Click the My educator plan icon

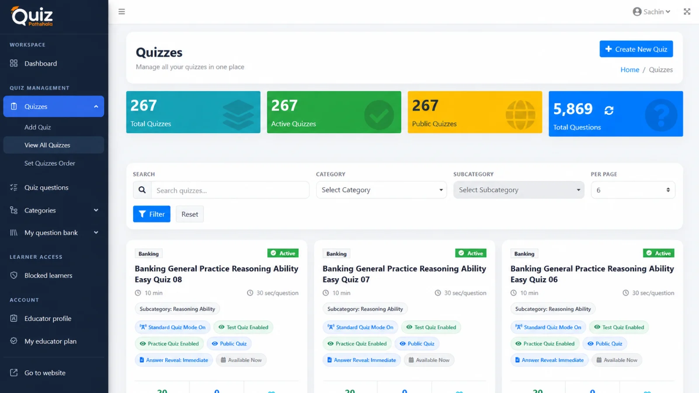(x=14, y=341)
